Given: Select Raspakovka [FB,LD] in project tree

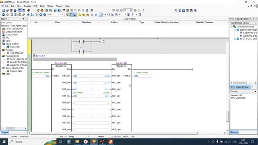Looking at the screenshot, I should click(19, 62).
